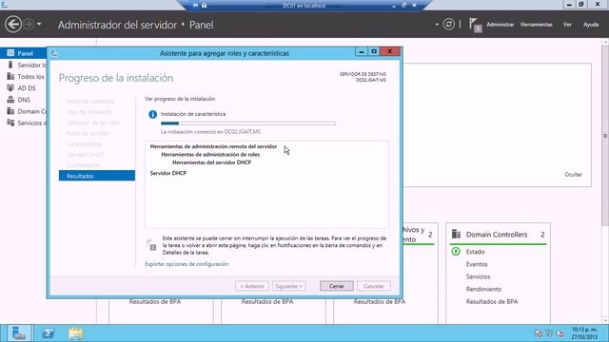
Task: Select DNS in the sidebar
Action: click(24, 100)
